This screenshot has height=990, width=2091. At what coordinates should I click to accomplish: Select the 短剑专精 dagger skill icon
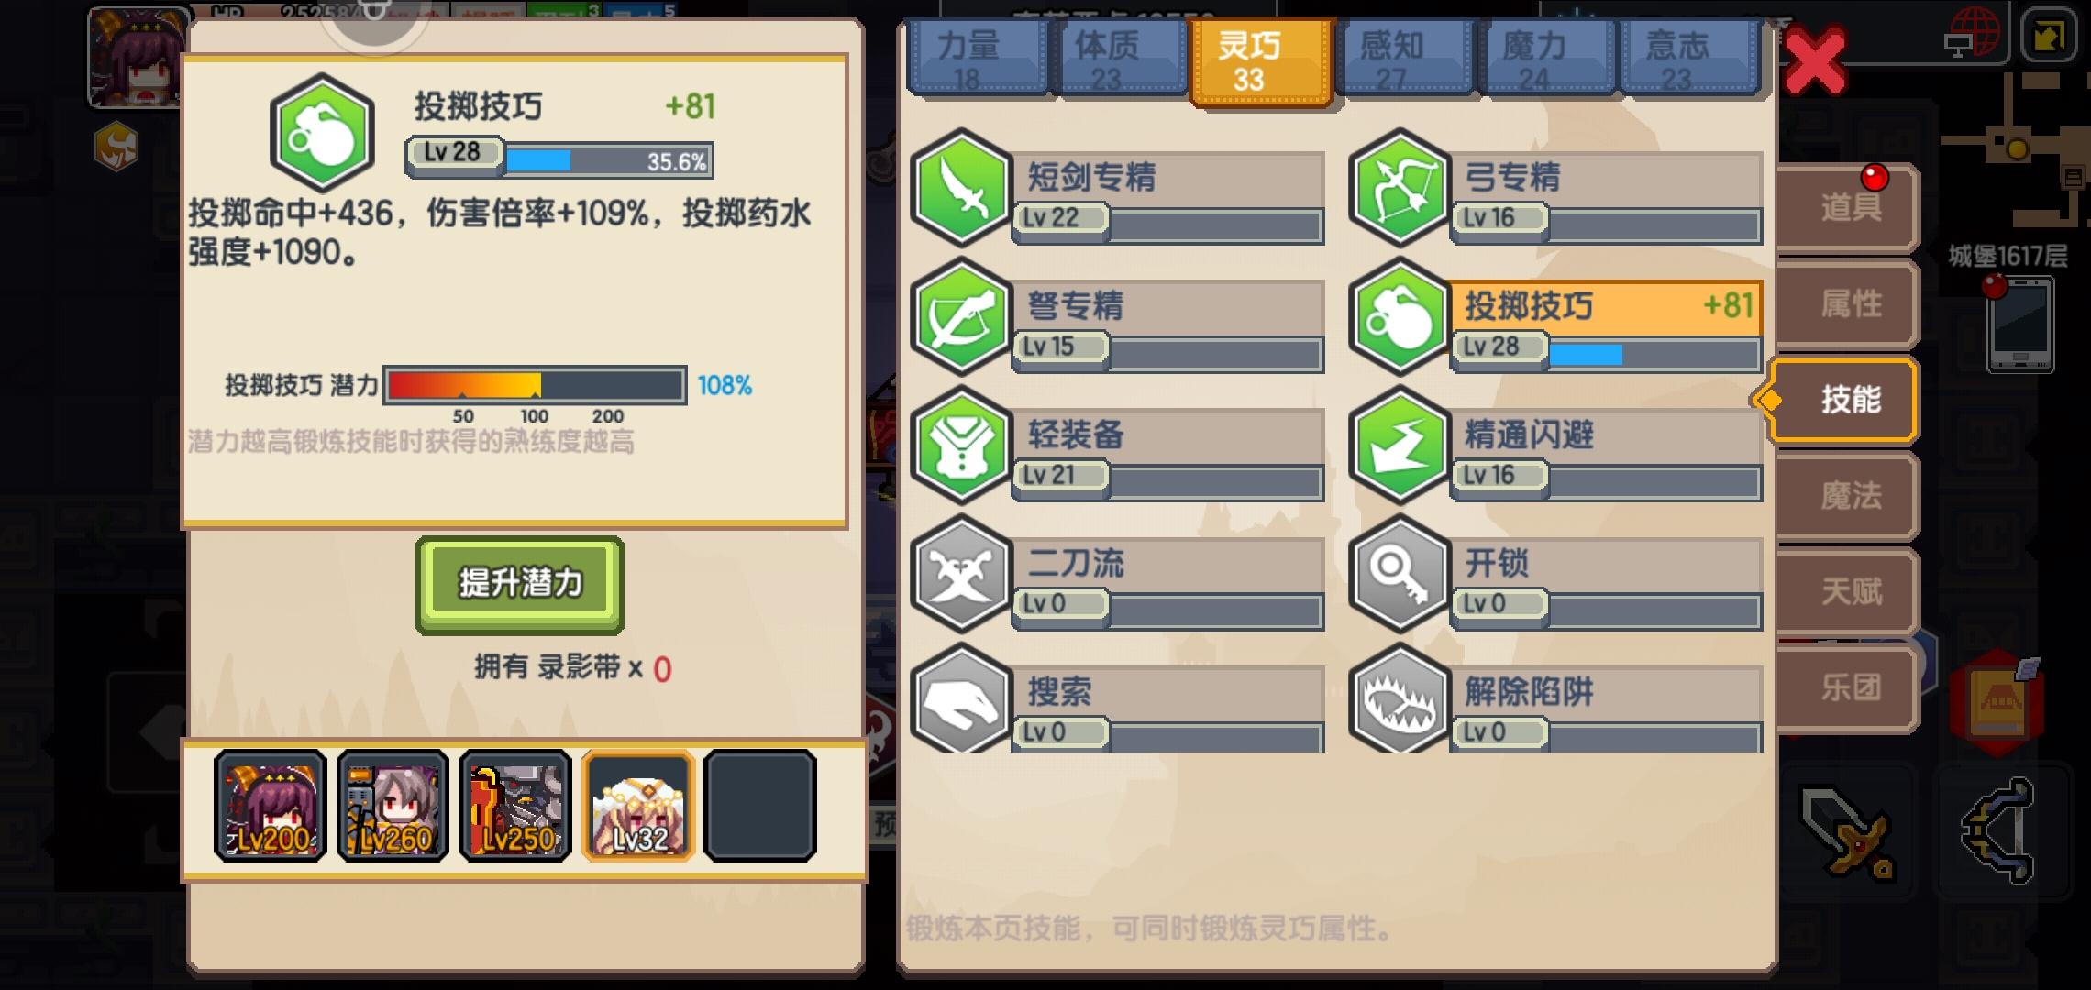click(x=961, y=188)
